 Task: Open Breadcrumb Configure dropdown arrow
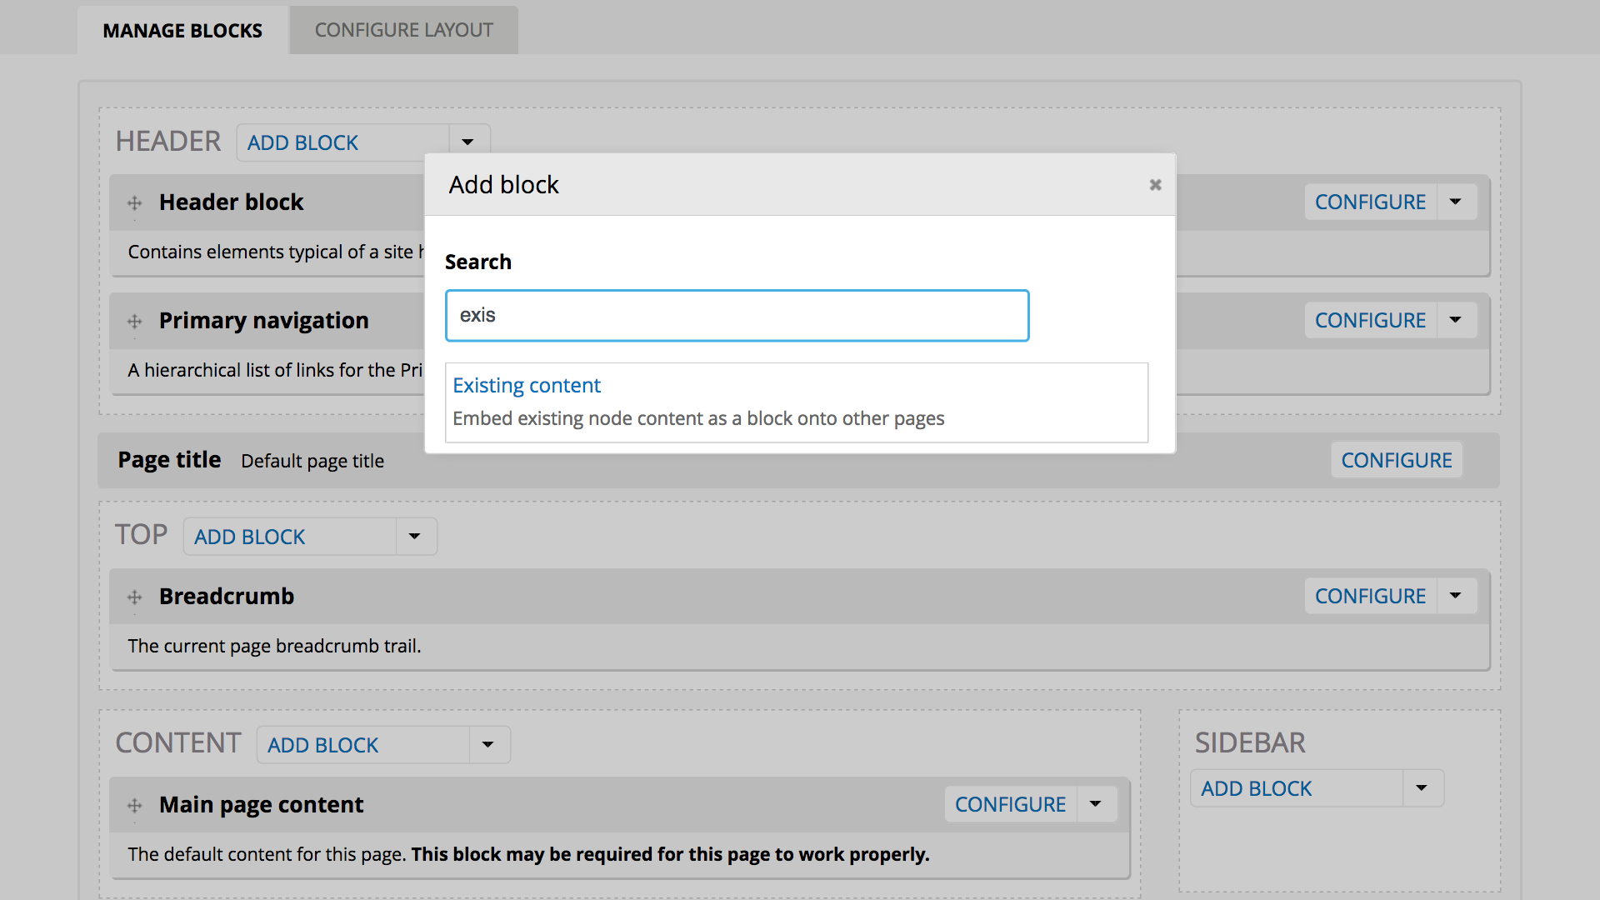1455,596
